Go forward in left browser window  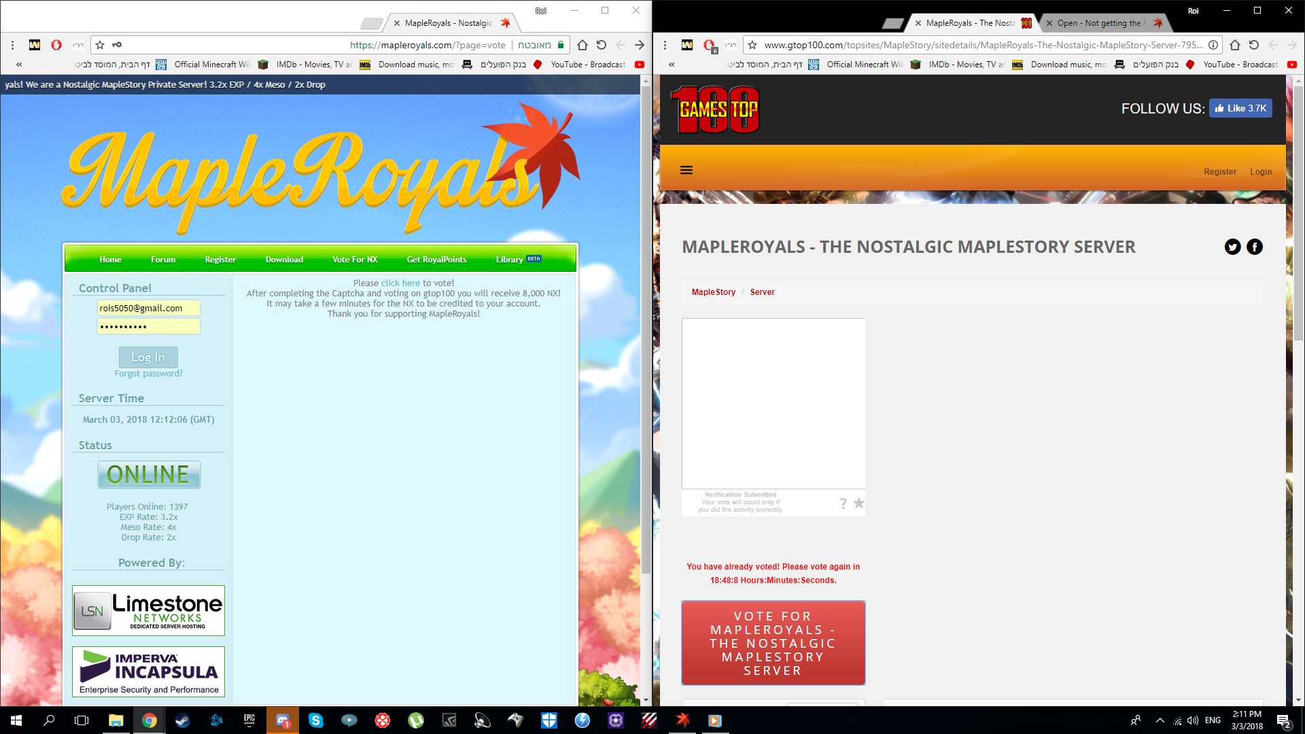coord(640,45)
